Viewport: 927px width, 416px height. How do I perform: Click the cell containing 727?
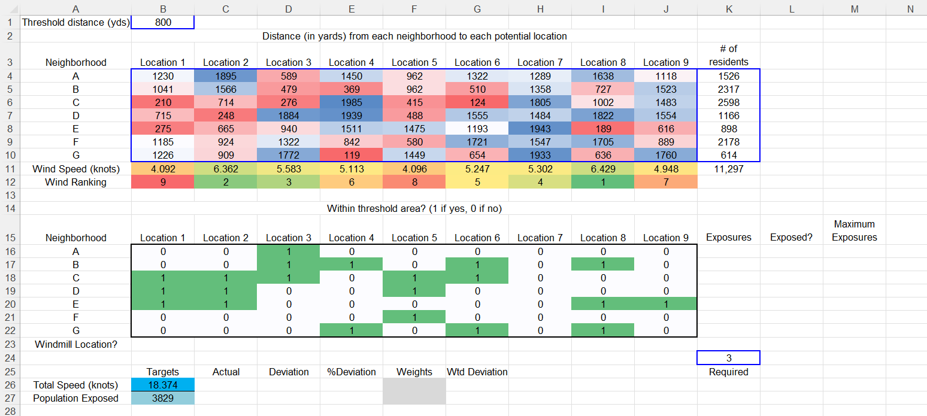603,89
